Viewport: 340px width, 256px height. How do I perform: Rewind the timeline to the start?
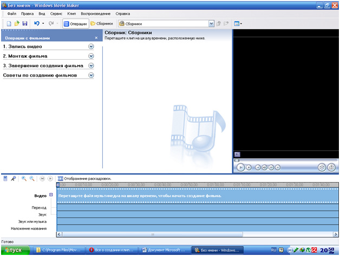42,178
